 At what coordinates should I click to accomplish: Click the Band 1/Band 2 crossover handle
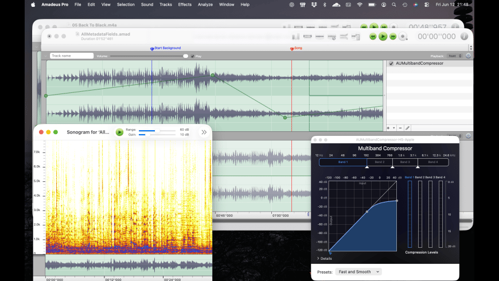367,167
